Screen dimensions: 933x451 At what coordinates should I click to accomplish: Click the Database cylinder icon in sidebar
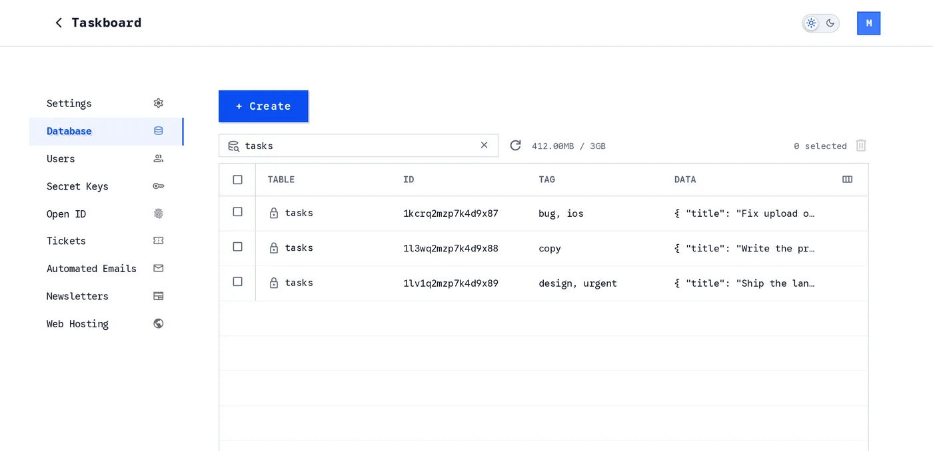(158, 131)
